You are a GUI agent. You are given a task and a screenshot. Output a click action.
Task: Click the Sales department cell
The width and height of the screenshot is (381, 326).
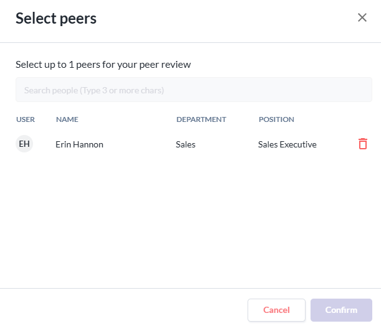point(186,144)
